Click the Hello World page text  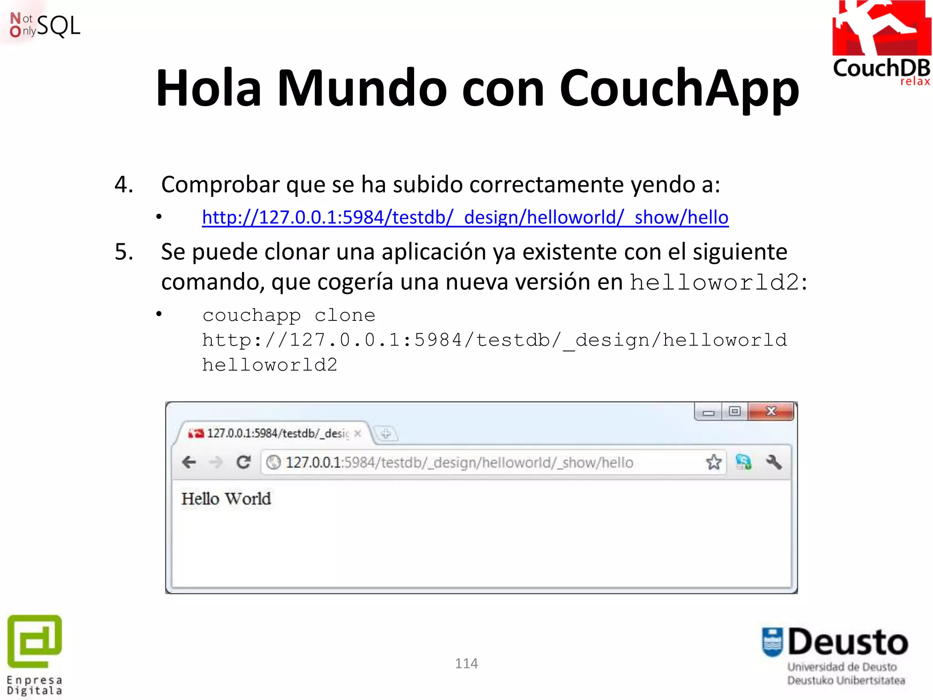tap(226, 499)
